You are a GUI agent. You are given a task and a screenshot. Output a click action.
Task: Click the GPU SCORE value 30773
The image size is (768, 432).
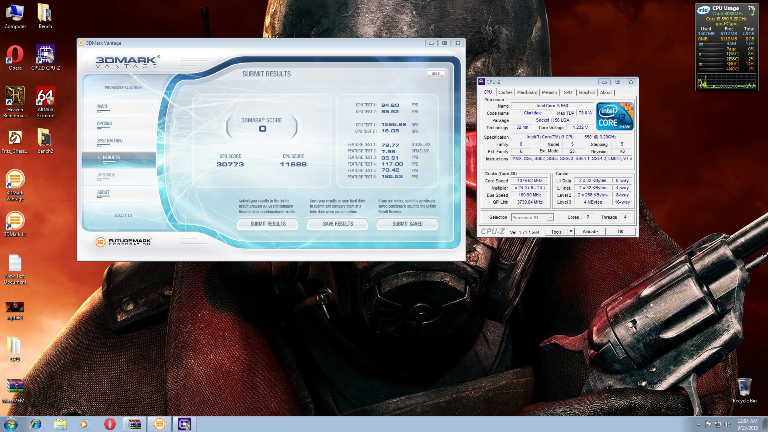[x=230, y=164]
